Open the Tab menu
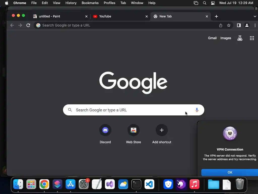Screen dimensions: 258x194 [123, 3]
